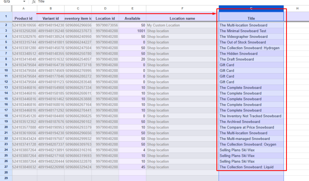309x181 pixels.
Task: Click The Multi-managed Snowboard cell
Action: pyautogui.click(x=251, y=139)
